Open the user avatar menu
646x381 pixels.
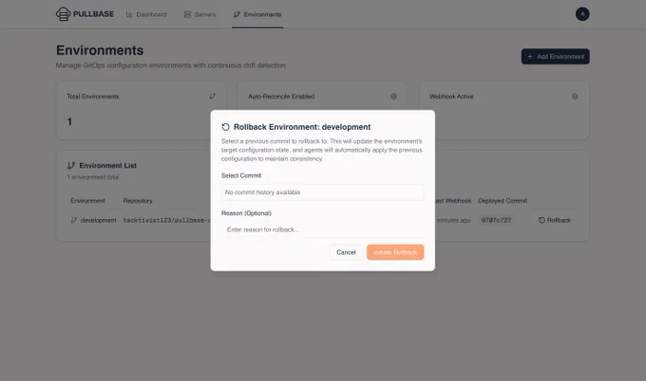[582, 14]
